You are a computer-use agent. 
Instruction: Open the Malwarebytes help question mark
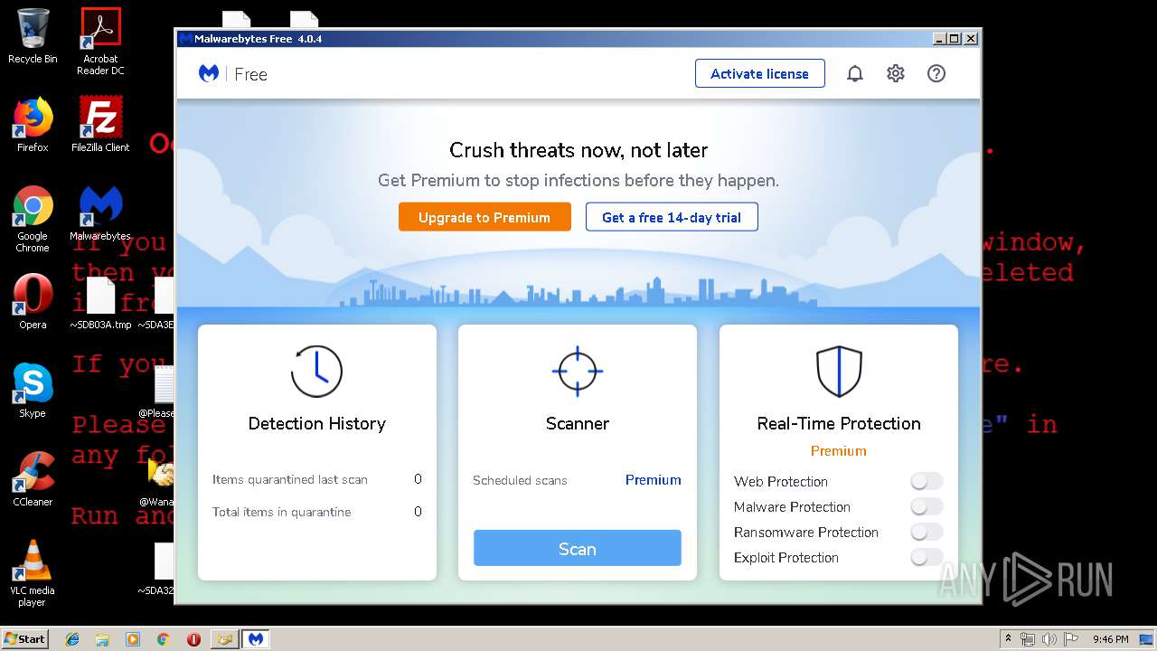936,74
